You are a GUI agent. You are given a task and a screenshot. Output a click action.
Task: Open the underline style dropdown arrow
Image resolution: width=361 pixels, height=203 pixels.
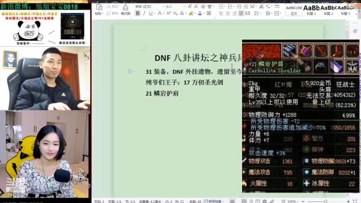click(x=154, y=14)
